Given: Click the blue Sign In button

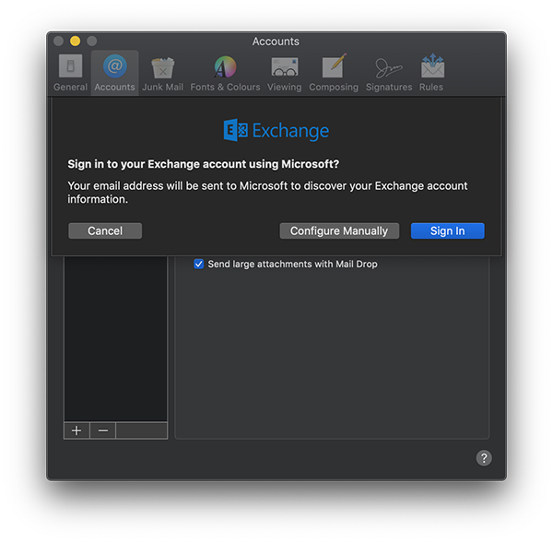Looking at the screenshot, I should [x=447, y=230].
